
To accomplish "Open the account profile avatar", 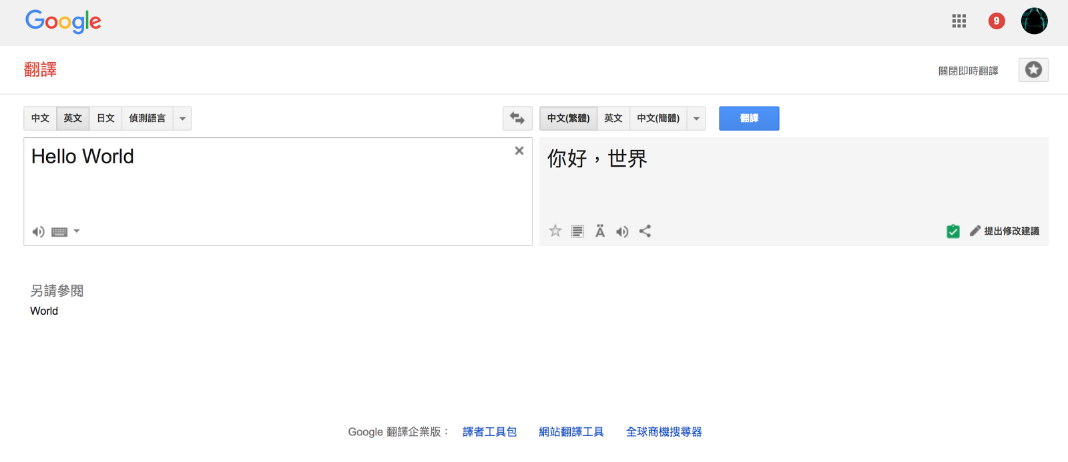I will tap(1035, 21).
